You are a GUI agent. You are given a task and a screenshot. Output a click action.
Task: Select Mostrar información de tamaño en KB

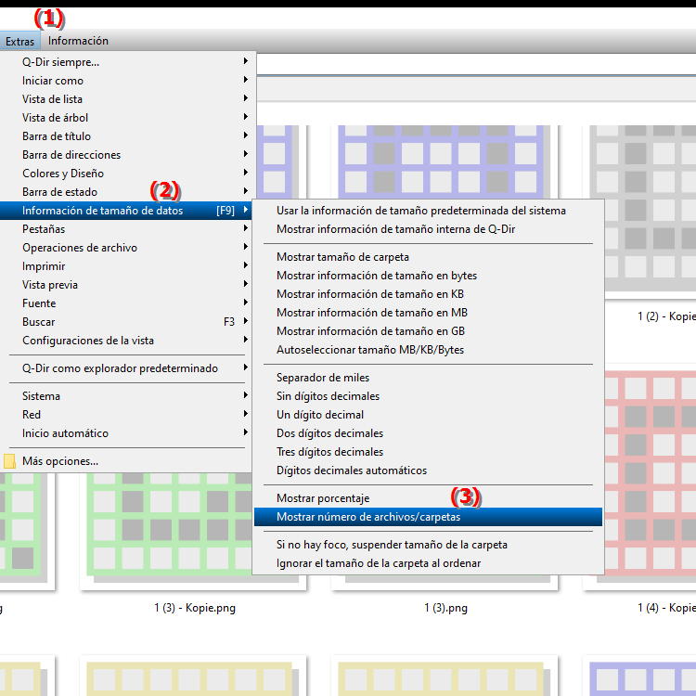428,294
